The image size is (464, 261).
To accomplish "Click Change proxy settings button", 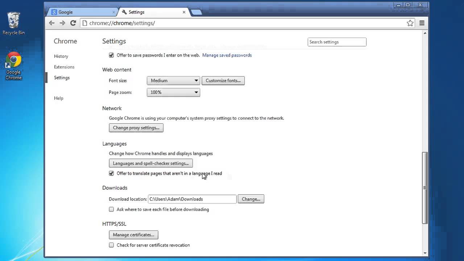I will 136,128.
